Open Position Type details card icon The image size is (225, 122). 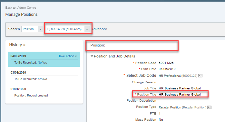[209, 107]
